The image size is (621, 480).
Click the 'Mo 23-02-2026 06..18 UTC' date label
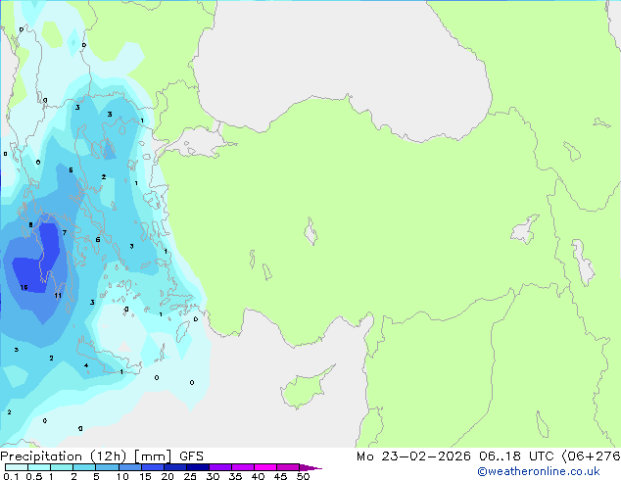(456, 456)
